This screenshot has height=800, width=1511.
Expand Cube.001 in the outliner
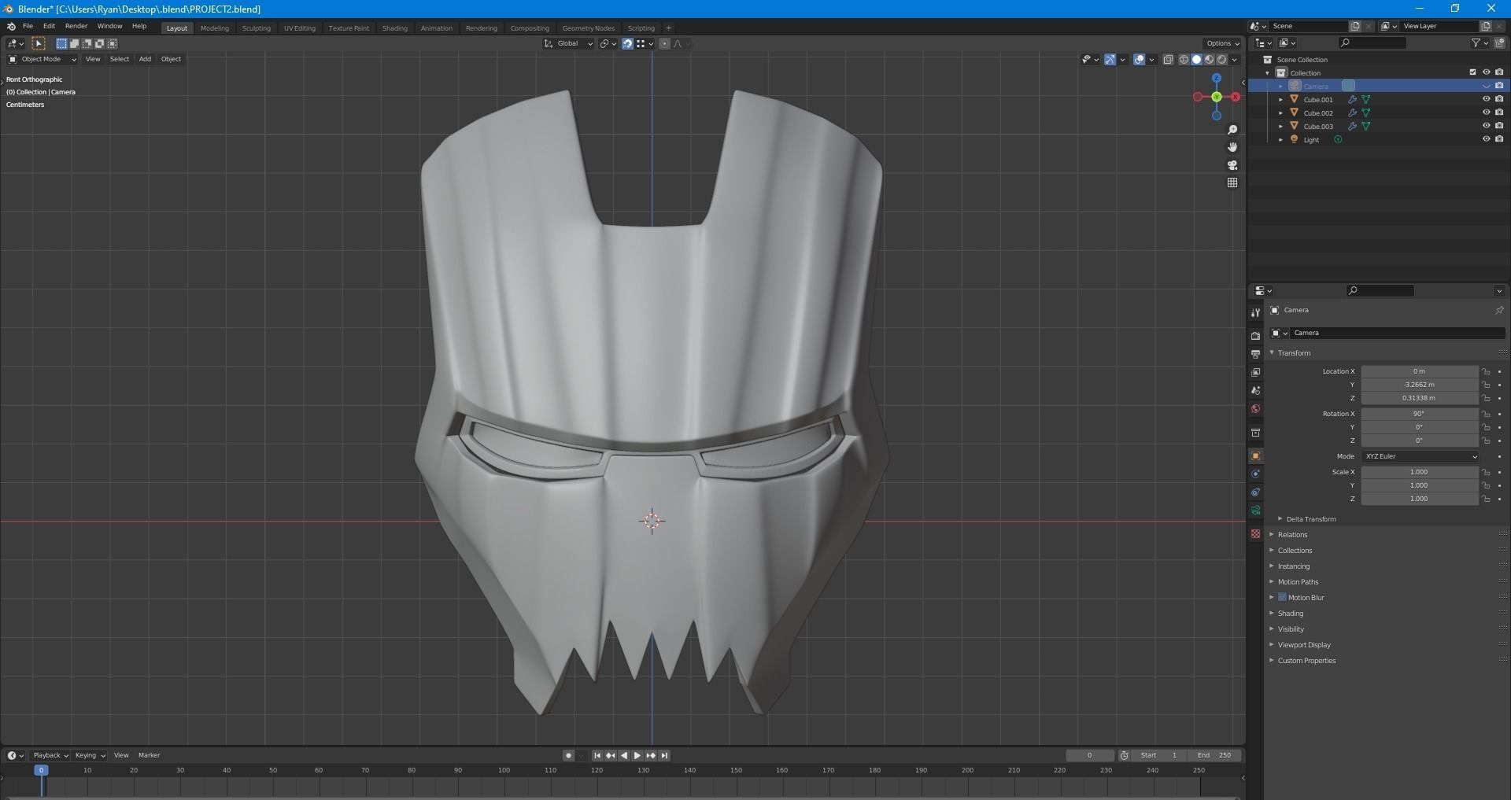(x=1281, y=100)
